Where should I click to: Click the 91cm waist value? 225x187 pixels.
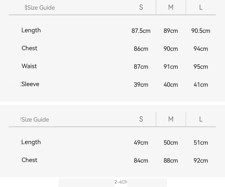171,67
